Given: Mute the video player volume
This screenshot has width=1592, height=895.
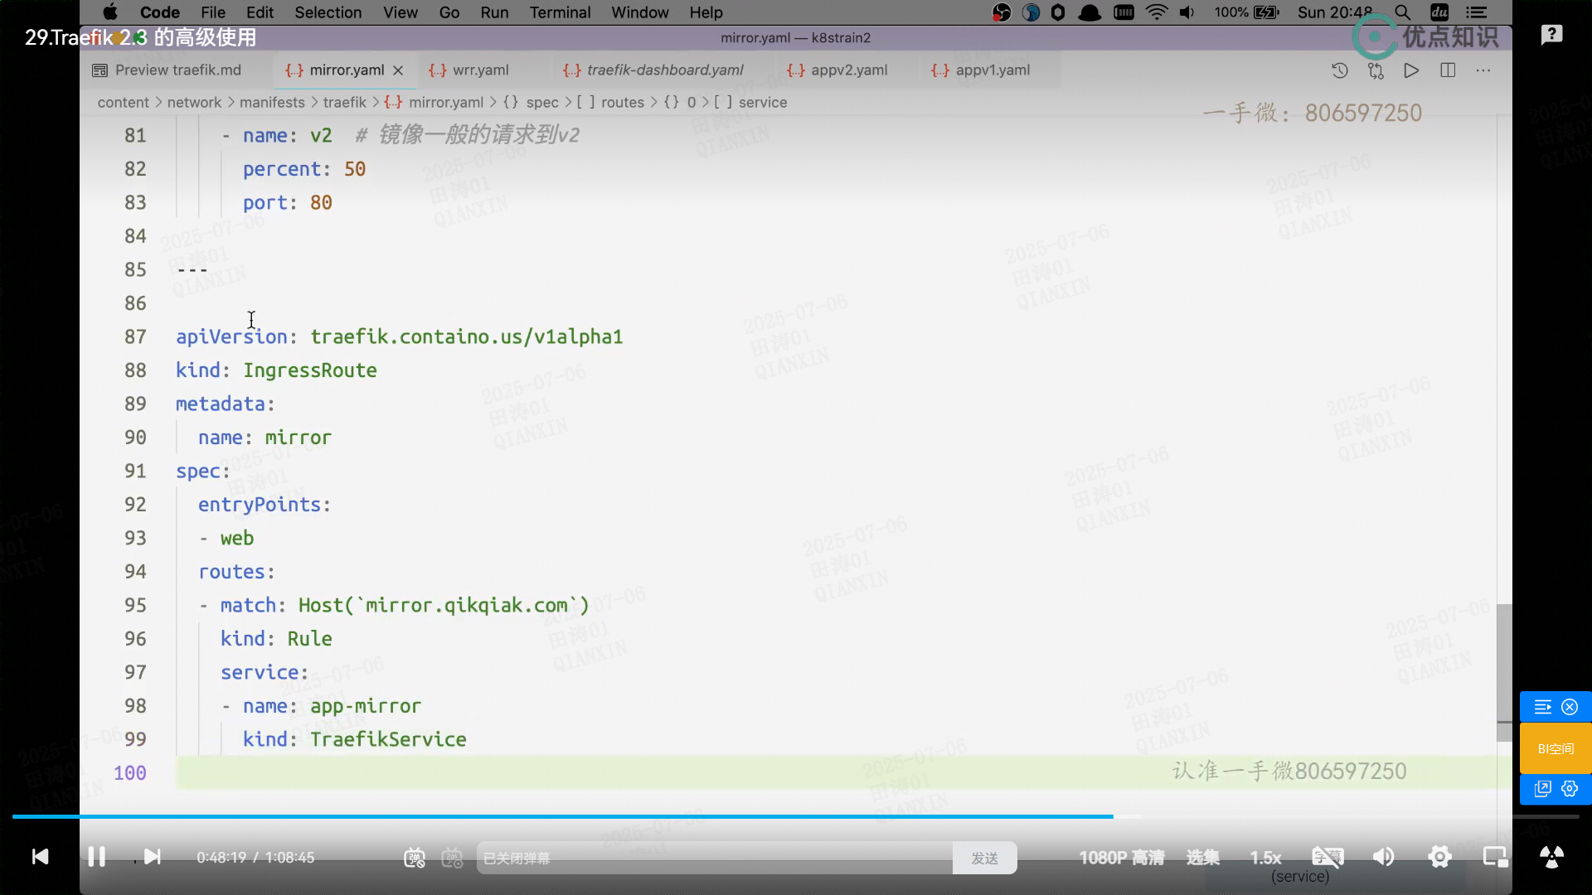Looking at the screenshot, I should click(1383, 857).
